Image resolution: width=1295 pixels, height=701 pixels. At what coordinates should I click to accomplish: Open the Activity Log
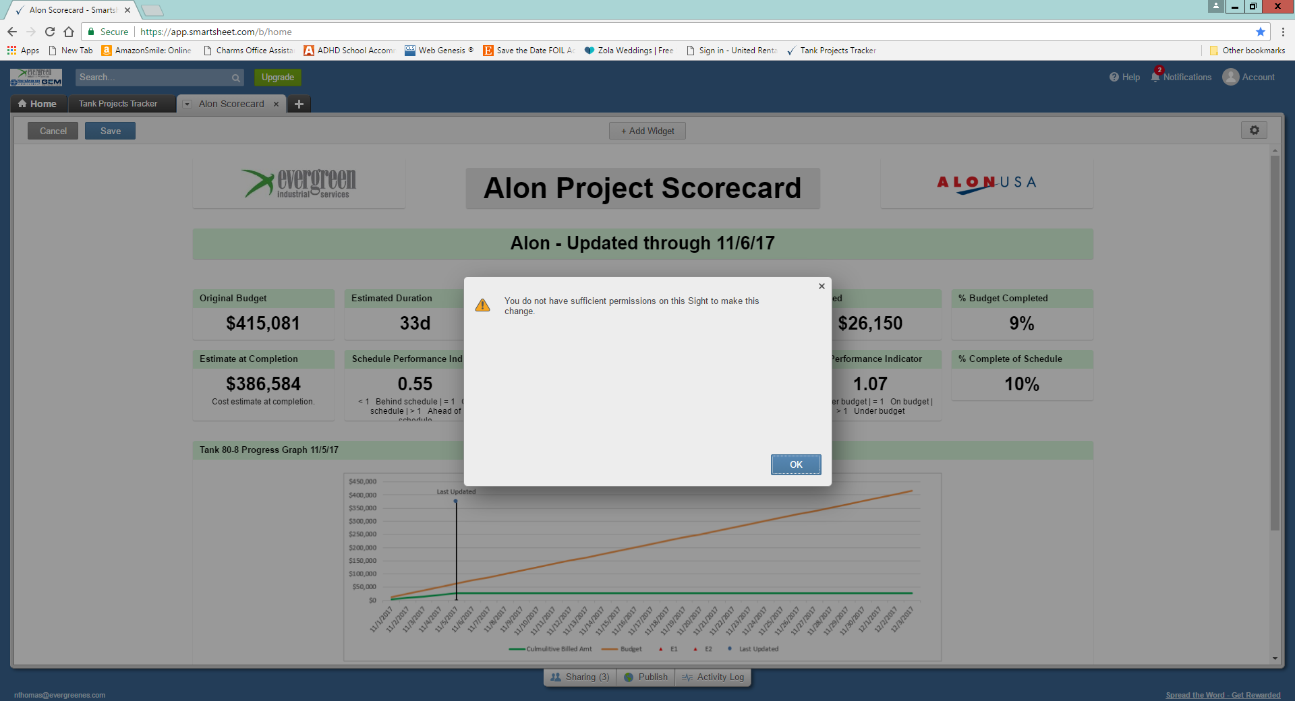[713, 677]
